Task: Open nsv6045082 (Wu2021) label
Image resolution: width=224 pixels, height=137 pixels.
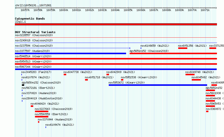Action: 206,77
